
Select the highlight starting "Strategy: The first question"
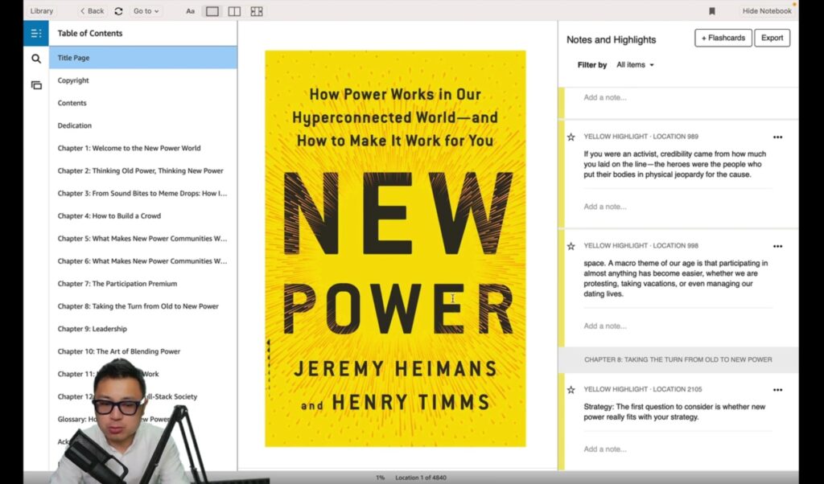(674, 412)
